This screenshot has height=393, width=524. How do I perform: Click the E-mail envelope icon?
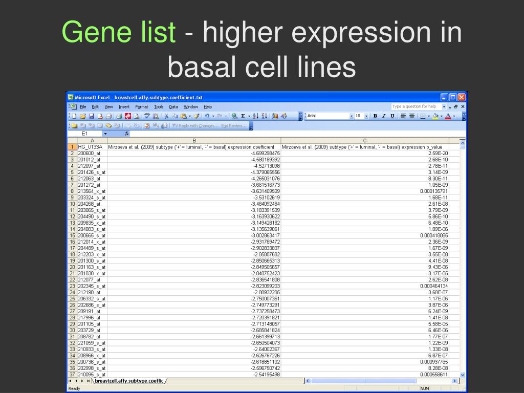(108, 116)
